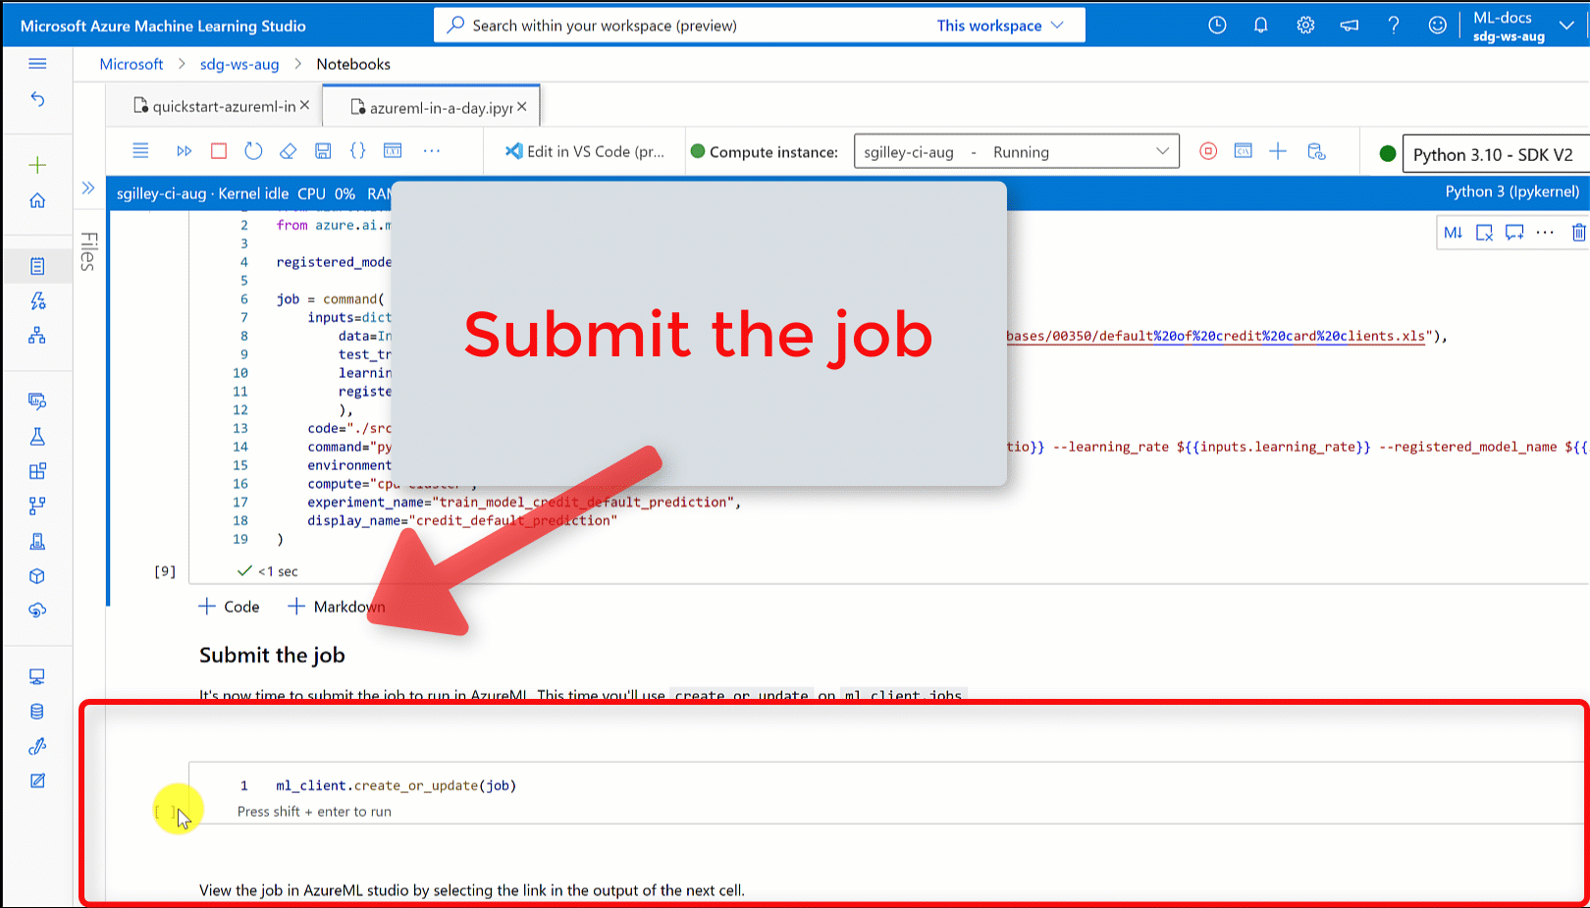
Task: Click the Run all cells icon
Action: click(x=185, y=150)
